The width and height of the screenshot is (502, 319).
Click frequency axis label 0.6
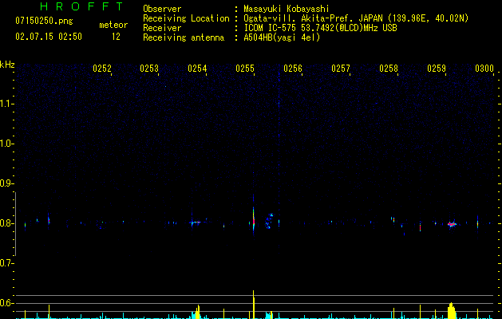point(6,303)
